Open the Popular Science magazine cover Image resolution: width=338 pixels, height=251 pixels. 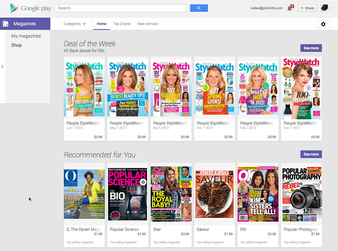(128, 194)
